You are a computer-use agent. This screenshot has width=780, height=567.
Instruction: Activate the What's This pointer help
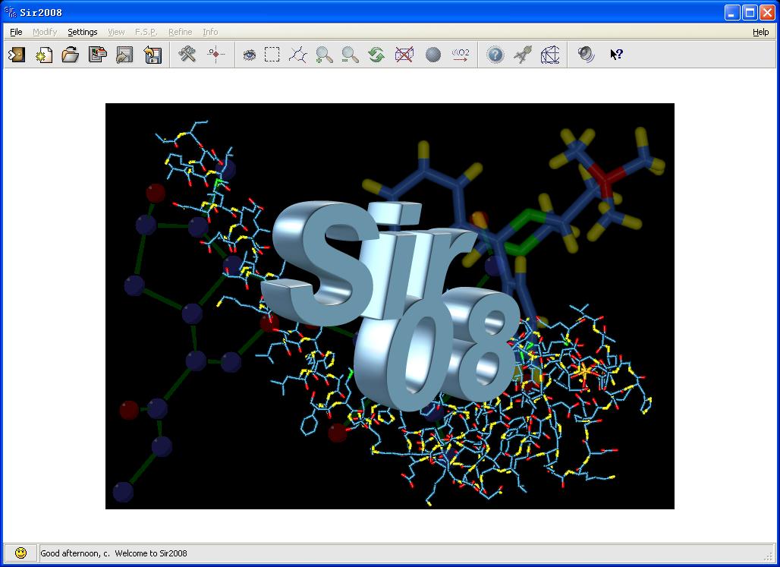point(616,55)
